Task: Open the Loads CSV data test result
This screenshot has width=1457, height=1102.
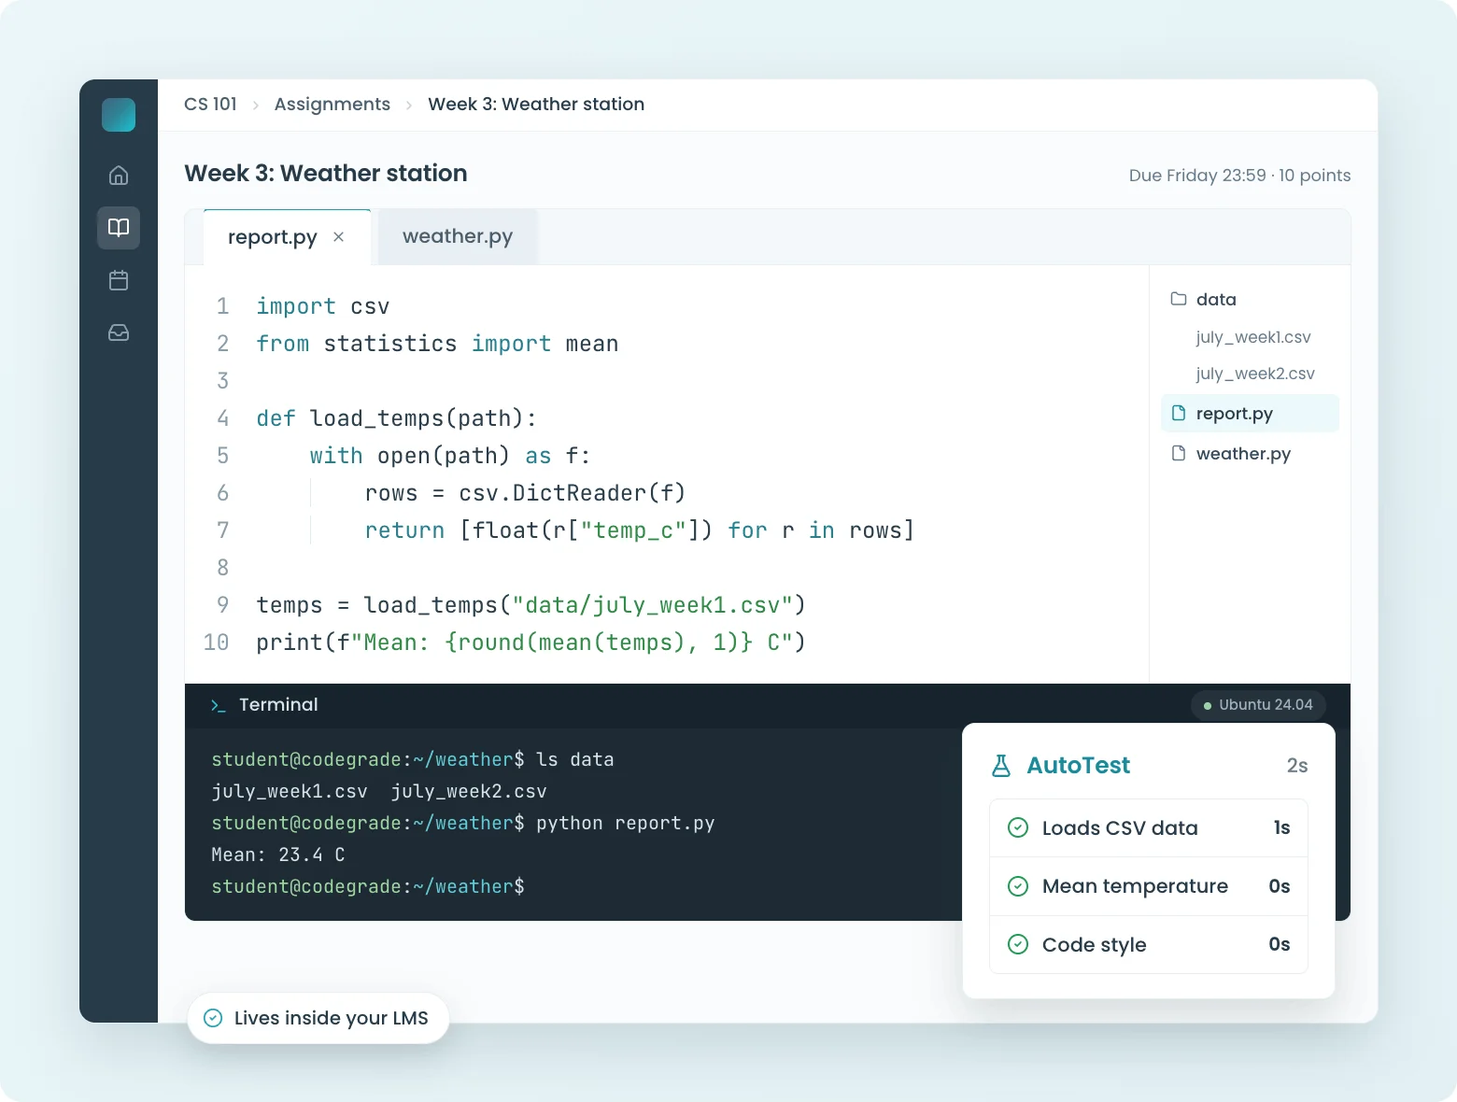Action: tap(1149, 828)
